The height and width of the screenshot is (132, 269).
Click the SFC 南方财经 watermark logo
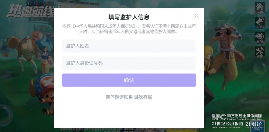pos(236,117)
